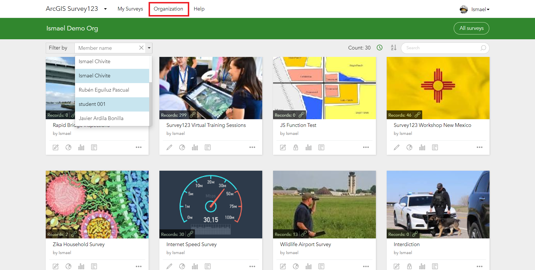This screenshot has width=535, height=270.
Task: Select Javier Ardila Bonilla from member list
Action: coord(112,118)
